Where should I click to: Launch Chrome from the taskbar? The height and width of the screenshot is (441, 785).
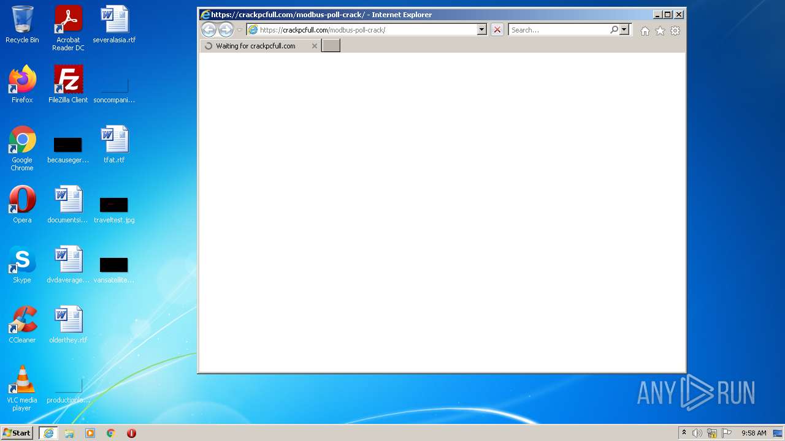(111, 433)
